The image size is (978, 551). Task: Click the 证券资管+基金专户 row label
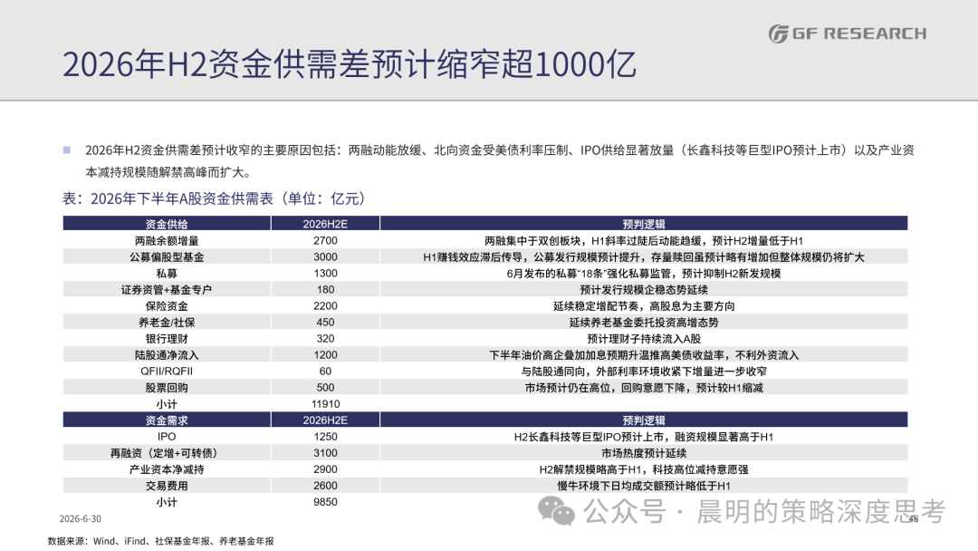click(x=167, y=289)
